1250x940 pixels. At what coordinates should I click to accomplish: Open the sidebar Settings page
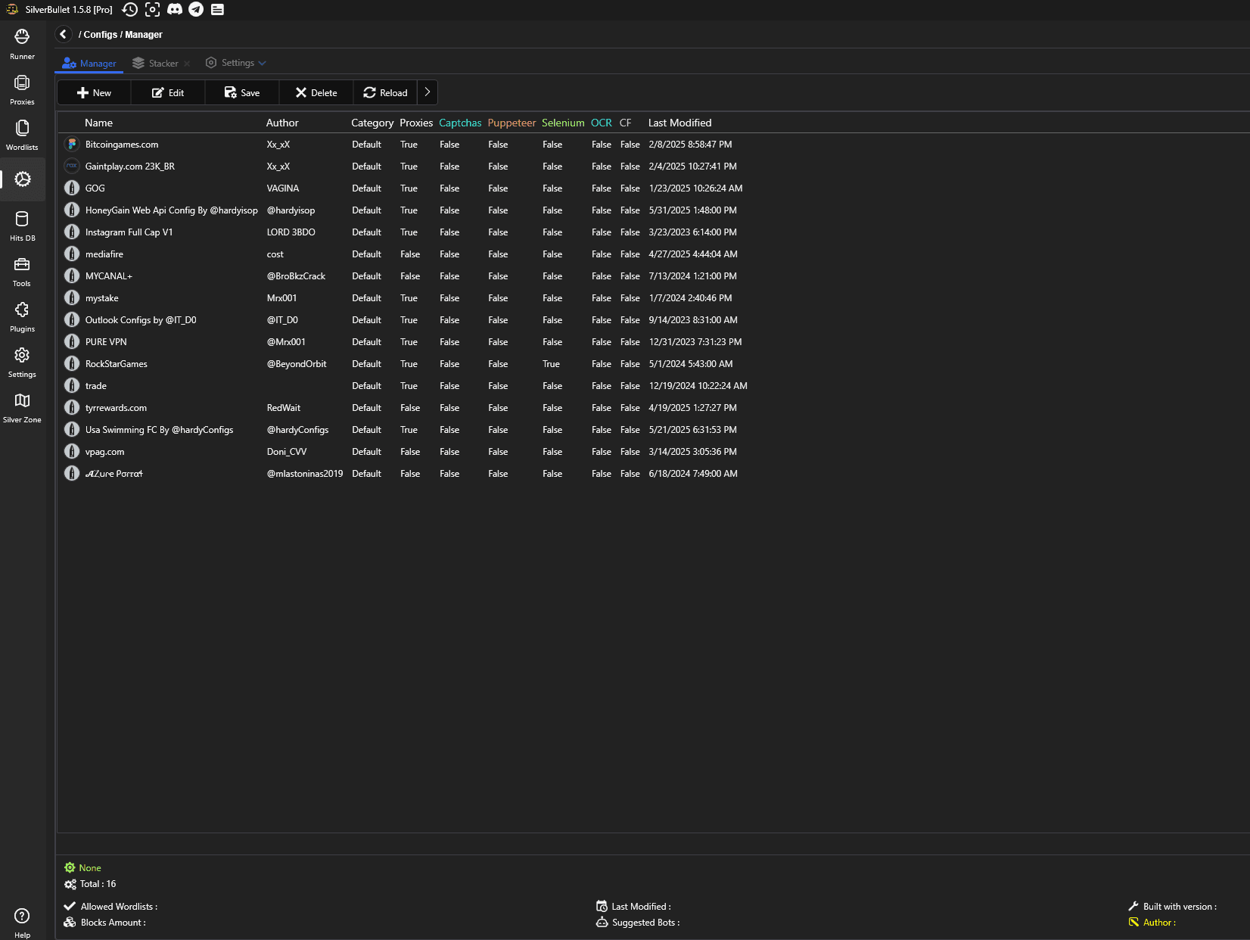[x=22, y=362]
